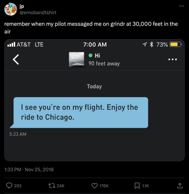
Task: Click the reply comment icon
Action: [9, 186]
